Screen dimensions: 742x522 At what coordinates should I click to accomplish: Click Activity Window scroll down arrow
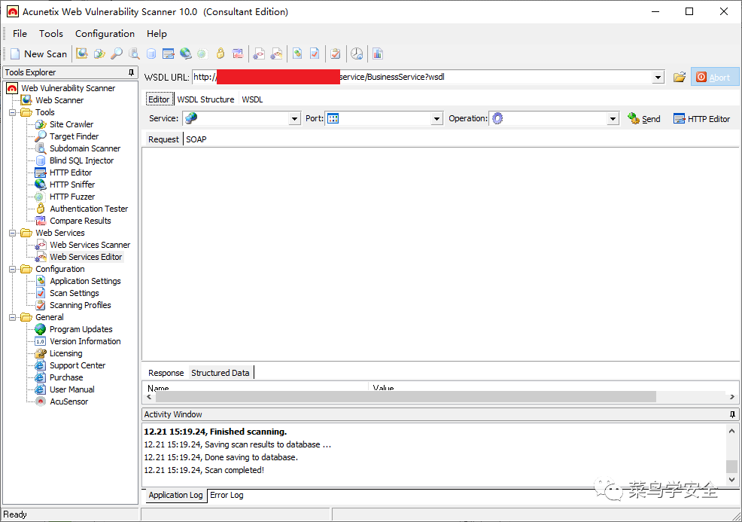pyautogui.click(x=731, y=479)
